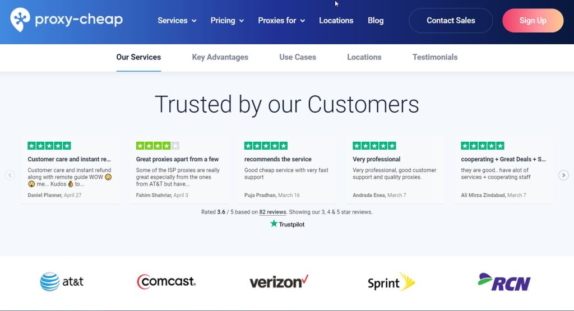Click the RCN logo
The width and height of the screenshot is (574, 311).
click(x=504, y=282)
